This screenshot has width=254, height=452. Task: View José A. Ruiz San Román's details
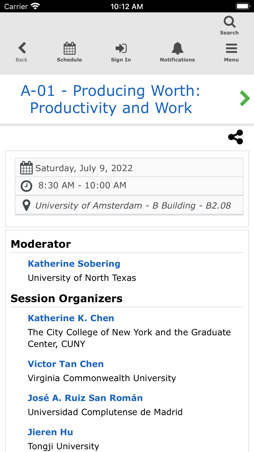click(x=85, y=398)
